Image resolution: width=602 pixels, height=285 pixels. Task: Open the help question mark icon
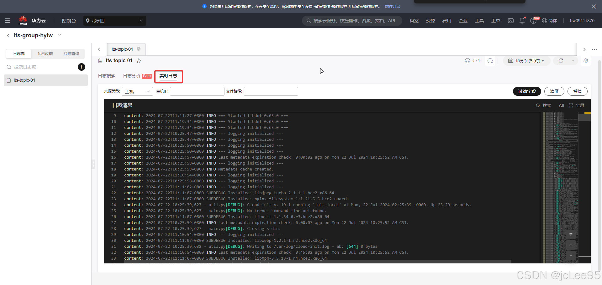(x=533, y=21)
